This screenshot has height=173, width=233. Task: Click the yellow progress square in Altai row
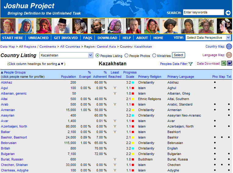[x=133, y=99]
